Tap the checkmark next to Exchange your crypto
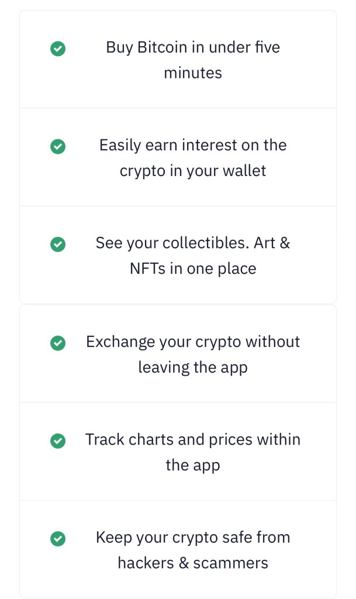The height and width of the screenshot is (599, 356). pos(58,343)
